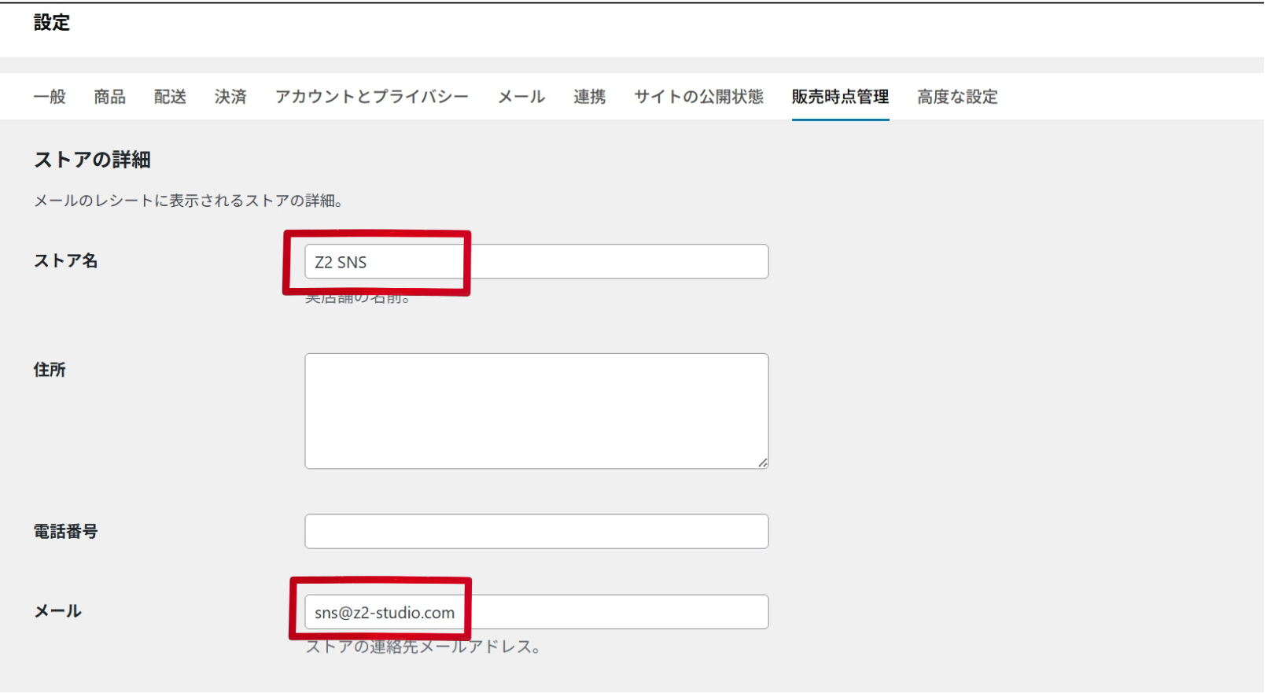Screen dimensions: 1271x693
Task: Click the メール label beside the email field
Action: [57, 611]
